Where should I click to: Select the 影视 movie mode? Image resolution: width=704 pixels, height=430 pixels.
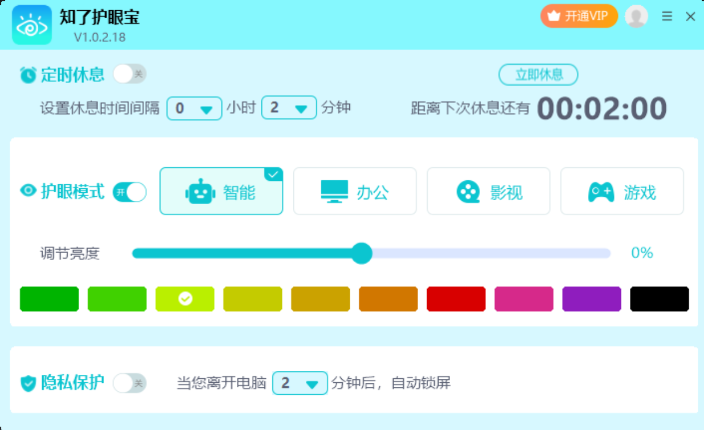click(489, 191)
